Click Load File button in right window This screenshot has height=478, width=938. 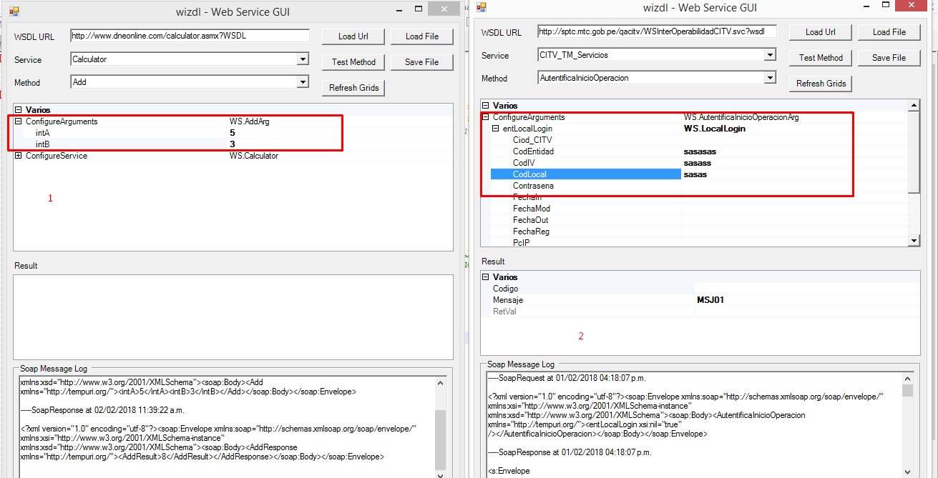click(889, 32)
